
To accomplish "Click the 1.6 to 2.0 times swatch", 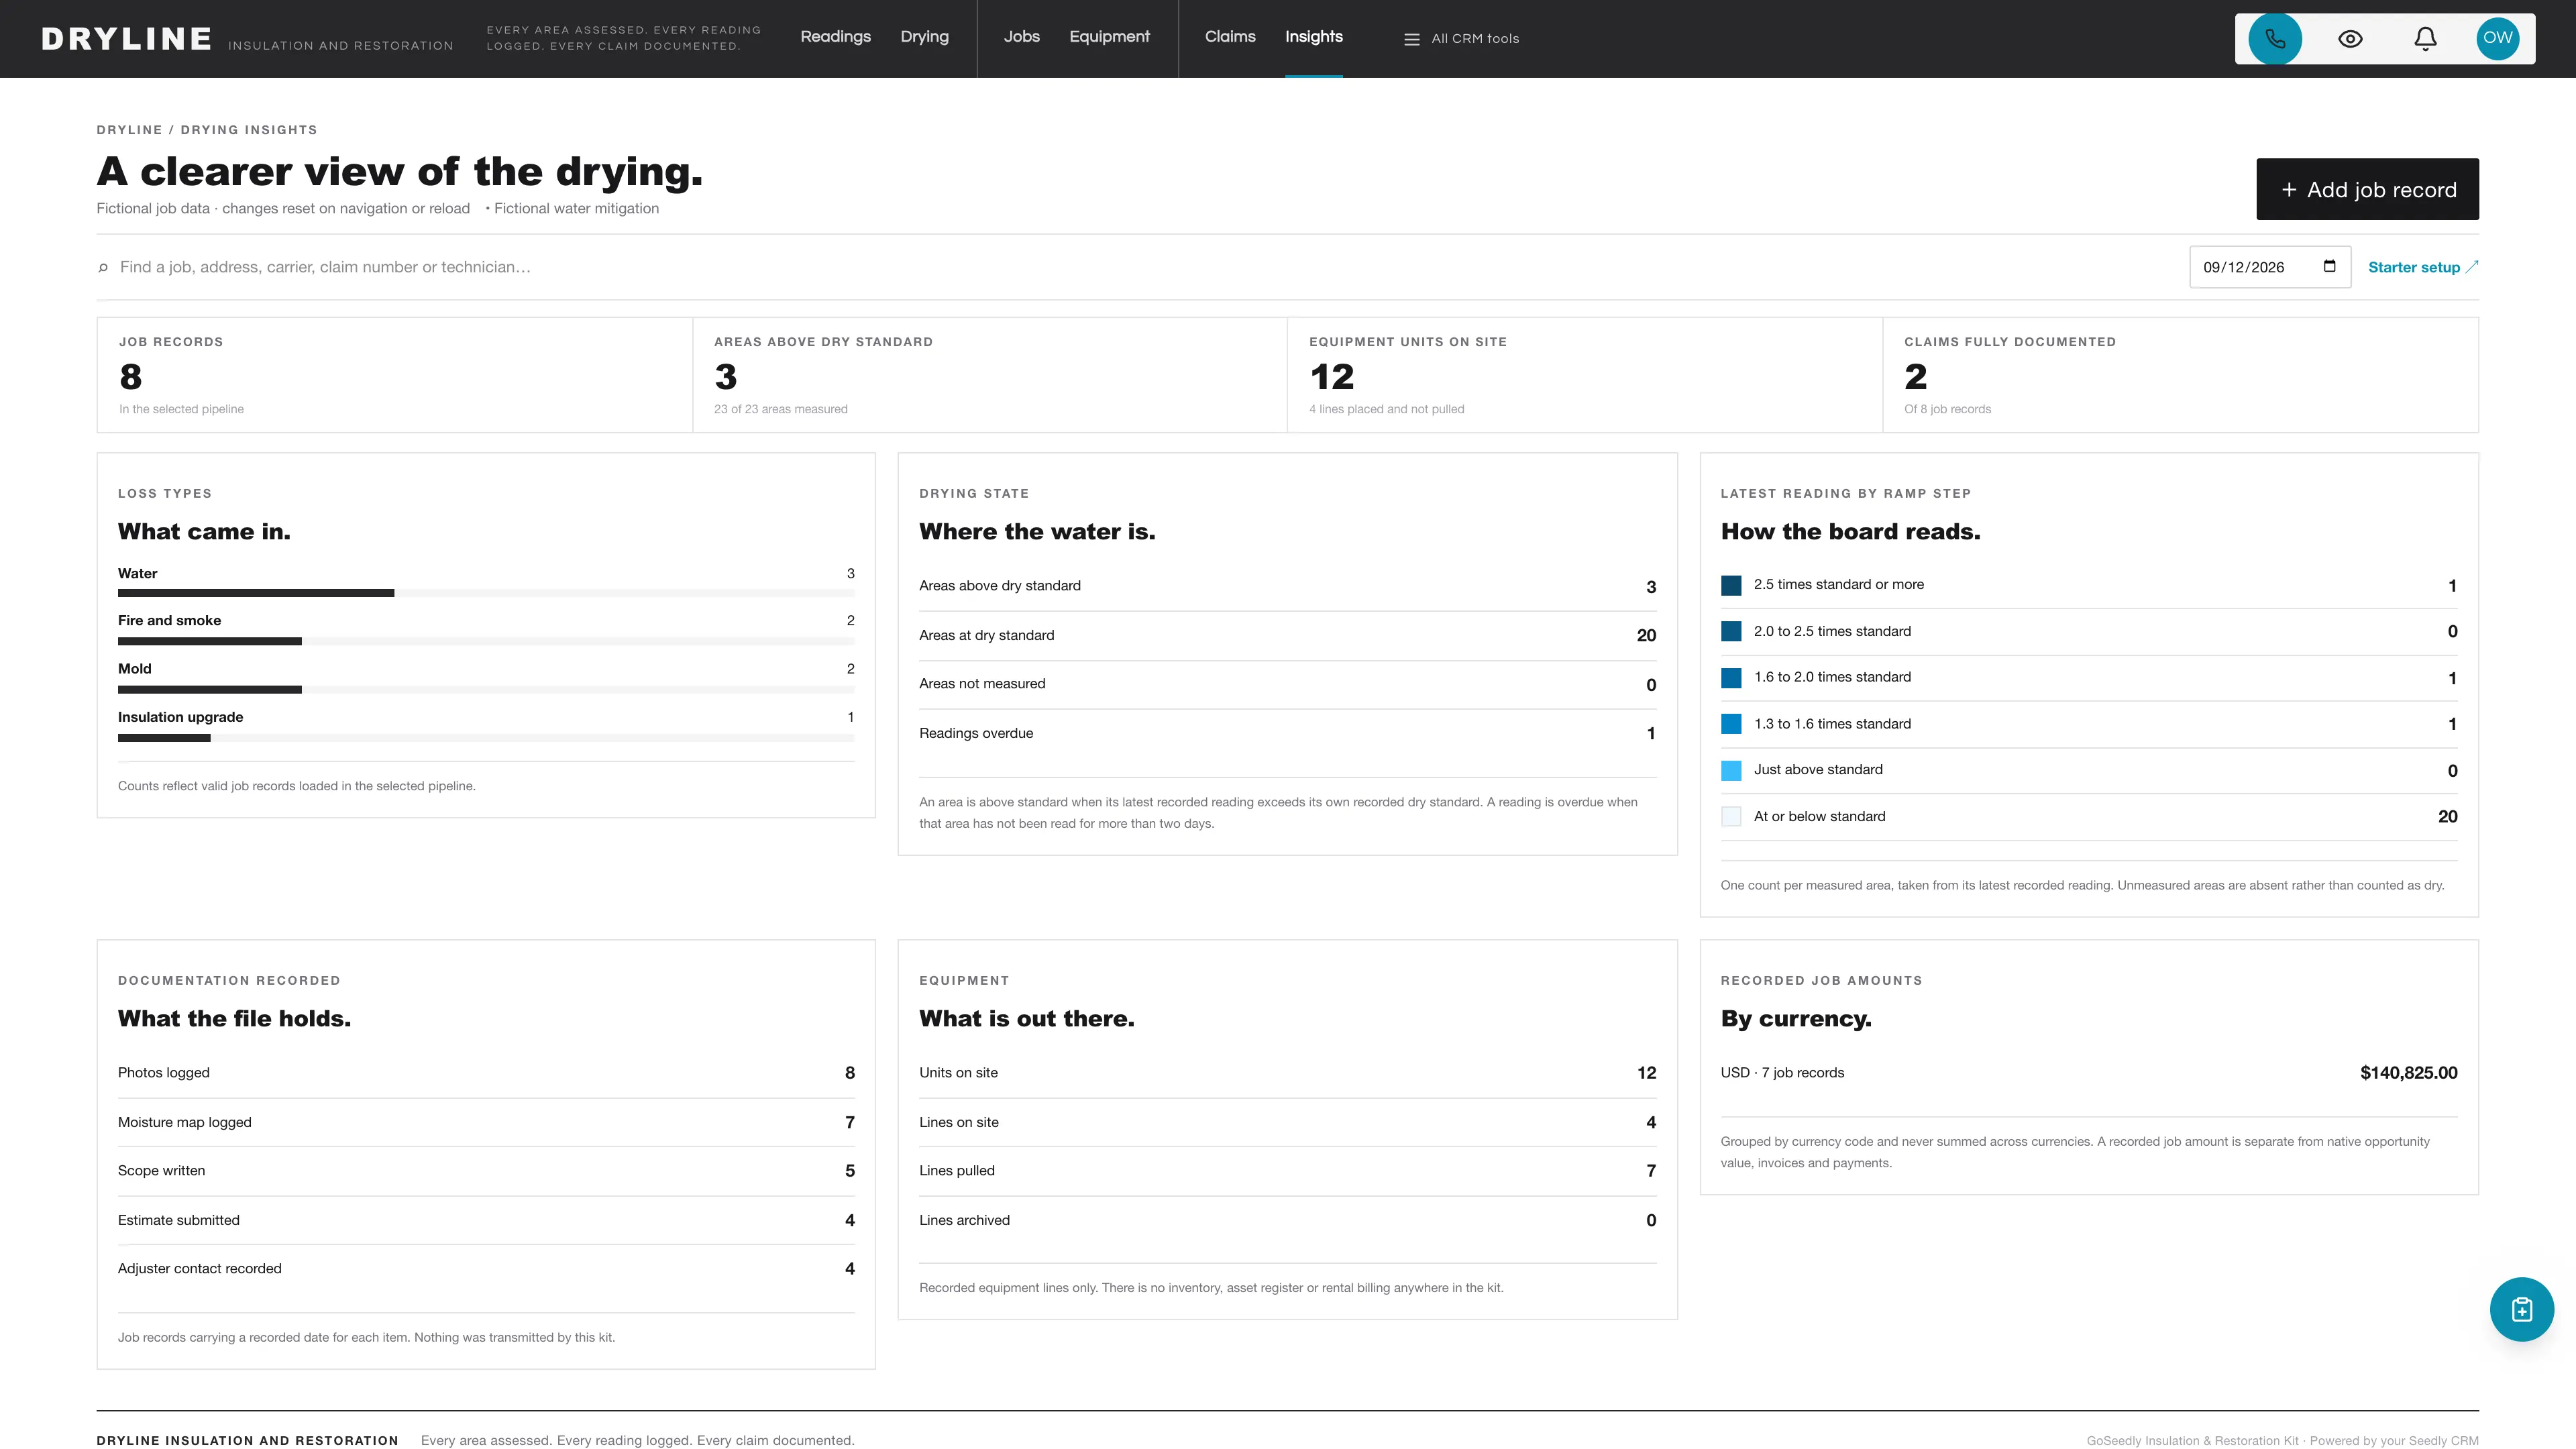I will [1731, 678].
